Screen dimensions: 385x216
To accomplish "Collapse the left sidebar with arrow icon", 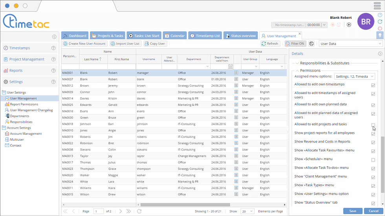I will [54, 37].
